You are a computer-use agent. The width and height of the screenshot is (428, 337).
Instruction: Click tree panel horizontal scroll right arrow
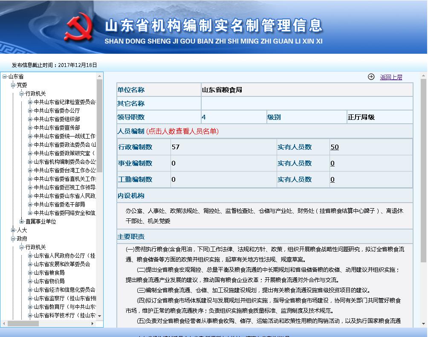pos(93,324)
